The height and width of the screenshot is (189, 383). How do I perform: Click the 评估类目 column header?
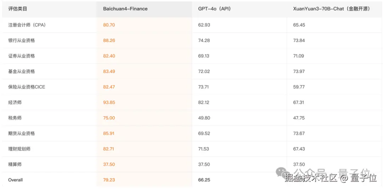click(18, 9)
